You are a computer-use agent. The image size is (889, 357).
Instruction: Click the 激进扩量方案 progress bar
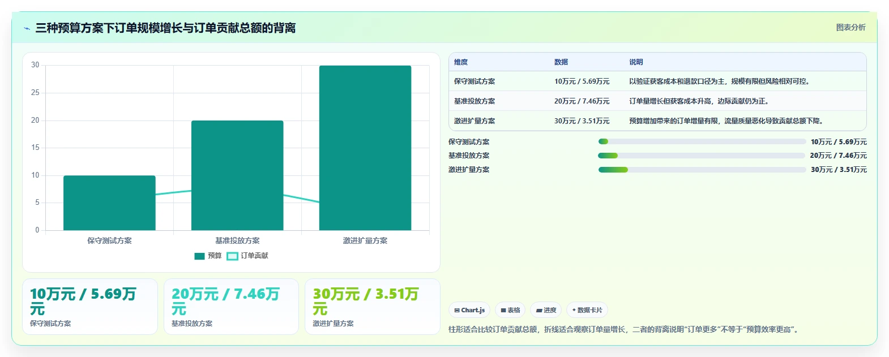(x=702, y=170)
